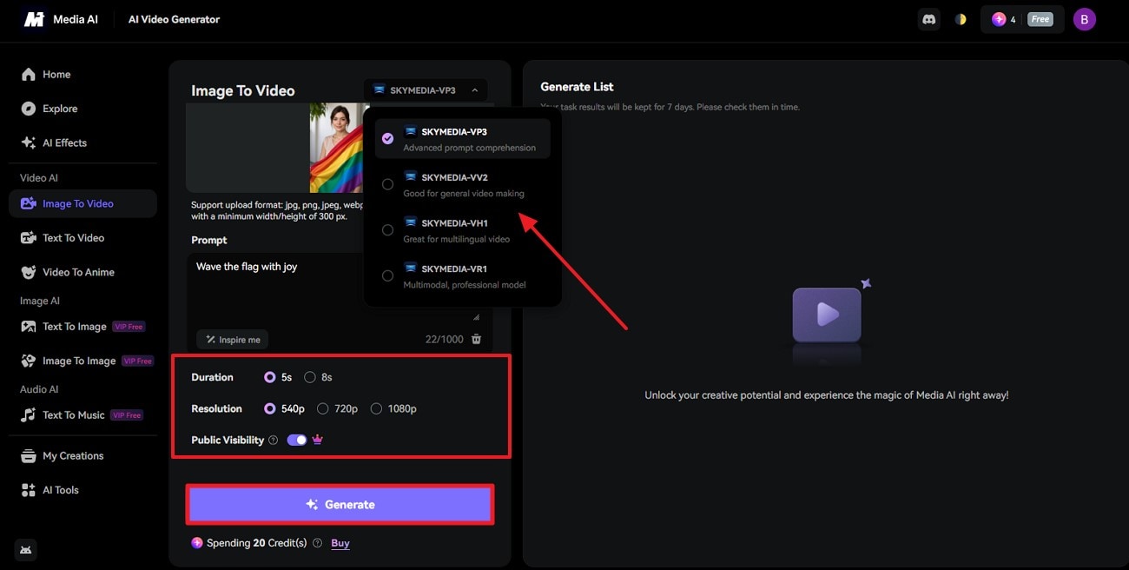The width and height of the screenshot is (1129, 570).
Task: Click the AI Tools grid icon
Action: click(29, 490)
